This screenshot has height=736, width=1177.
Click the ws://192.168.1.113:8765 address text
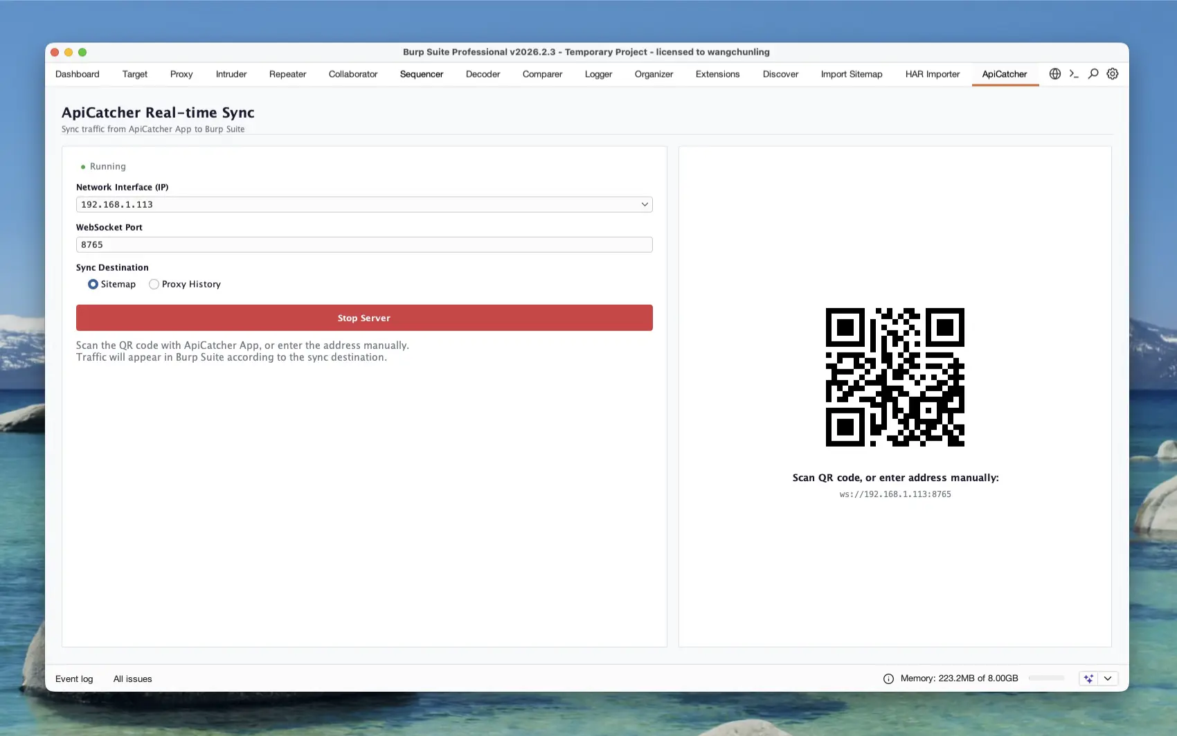[x=895, y=494]
